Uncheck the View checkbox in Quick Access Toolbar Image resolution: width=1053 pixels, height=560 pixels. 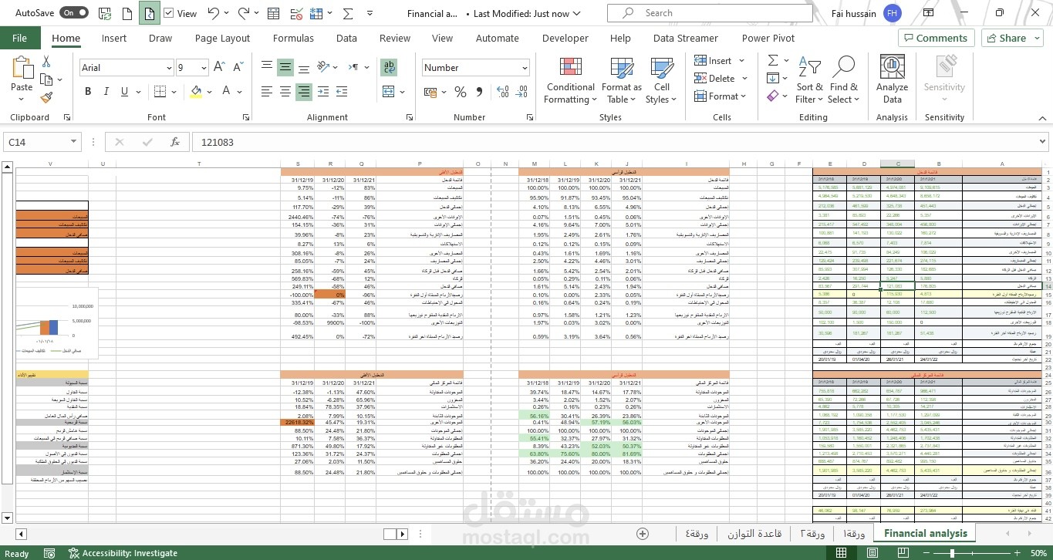pyautogui.click(x=169, y=13)
